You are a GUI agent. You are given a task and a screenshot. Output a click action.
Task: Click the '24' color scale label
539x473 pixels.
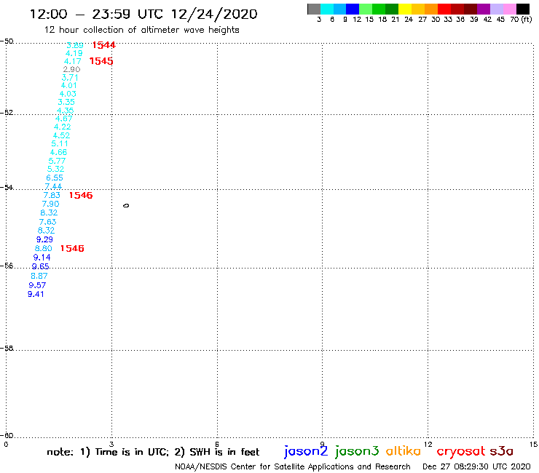(x=409, y=20)
